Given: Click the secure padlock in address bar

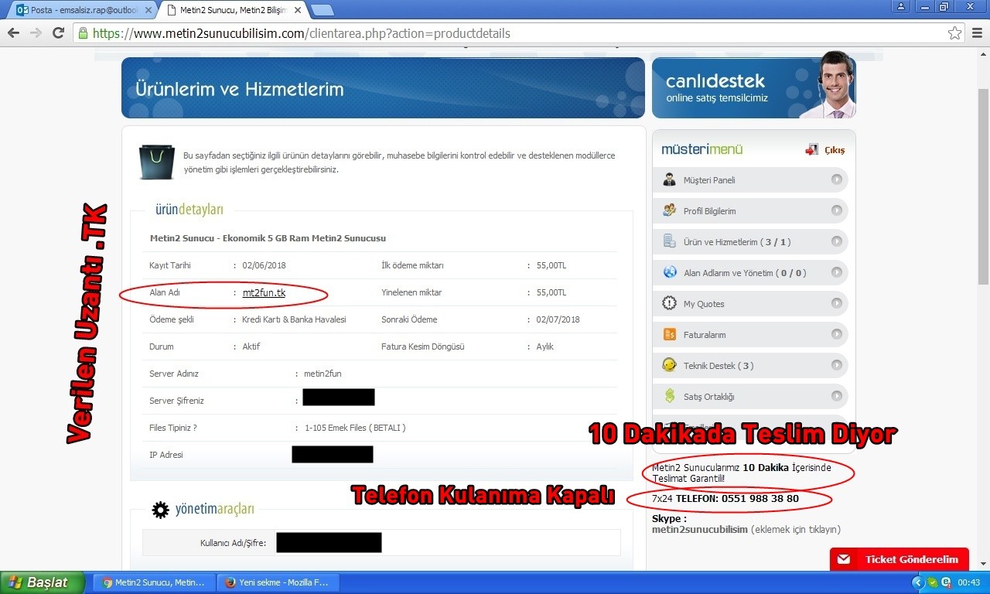Looking at the screenshot, I should 83,33.
